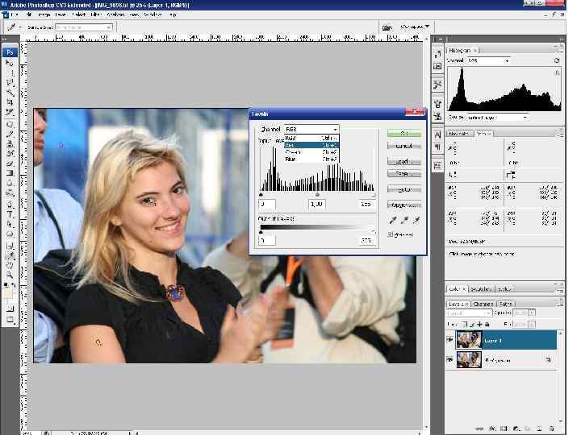Click OK in the Levels dialog
The width and height of the screenshot is (581, 435).
pyautogui.click(x=404, y=133)
